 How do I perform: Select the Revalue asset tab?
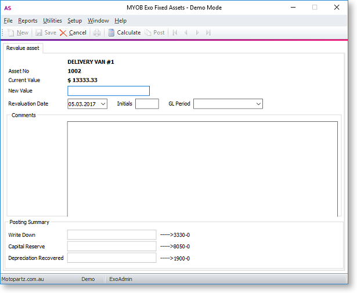23,48
